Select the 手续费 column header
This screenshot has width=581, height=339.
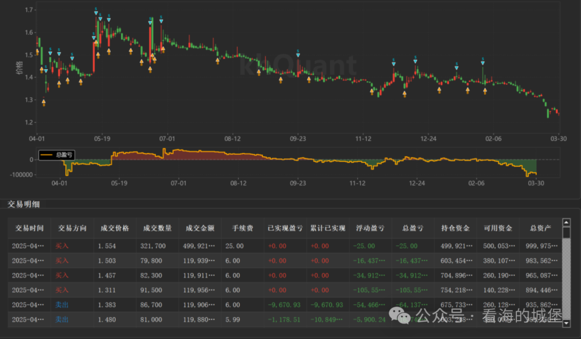(243, 228)
